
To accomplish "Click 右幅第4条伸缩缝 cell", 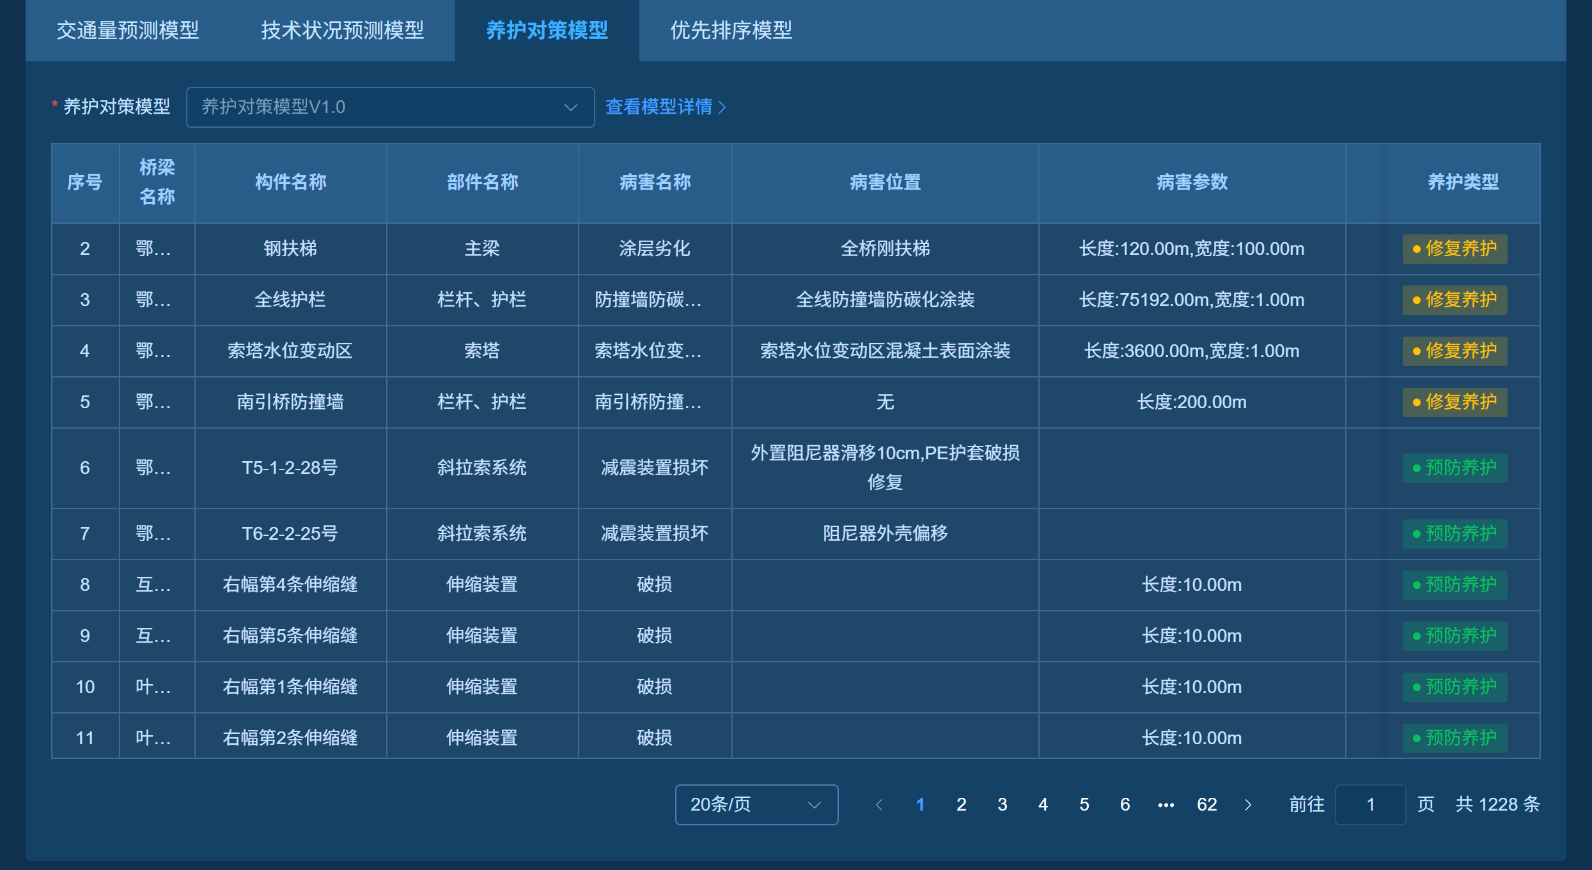I will tap(291, 584).
